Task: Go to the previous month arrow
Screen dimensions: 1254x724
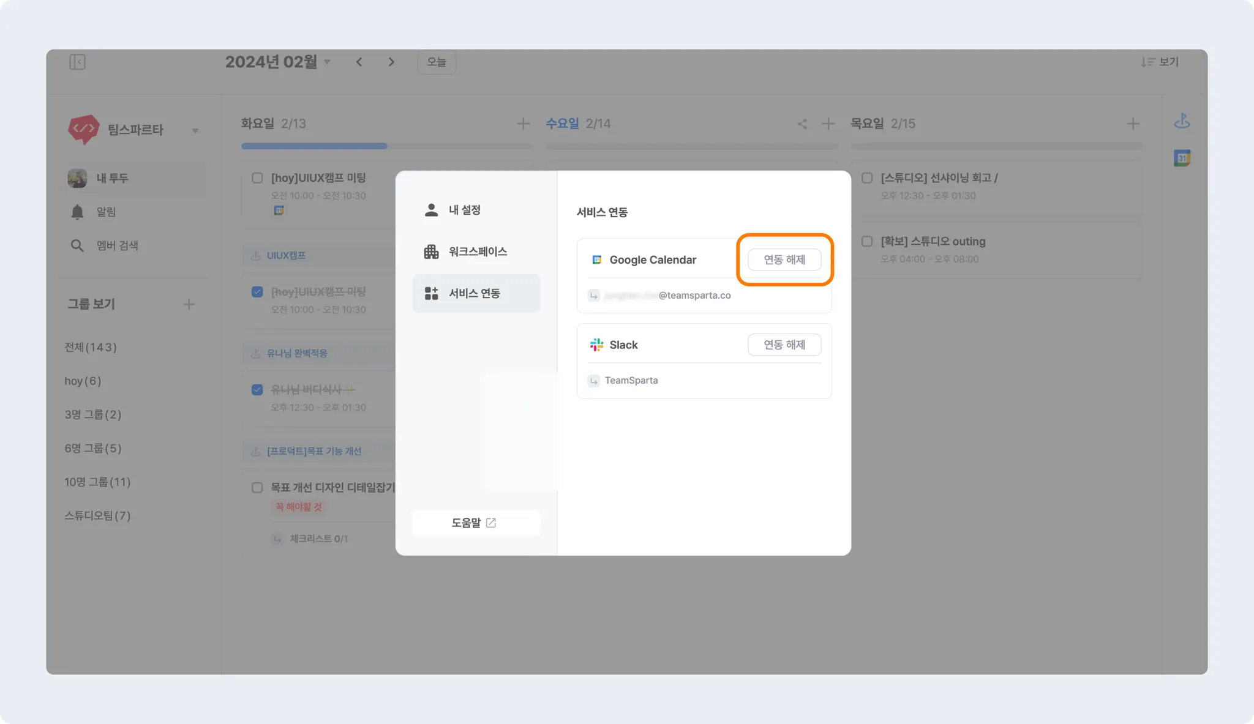Action: coord(359,62)
